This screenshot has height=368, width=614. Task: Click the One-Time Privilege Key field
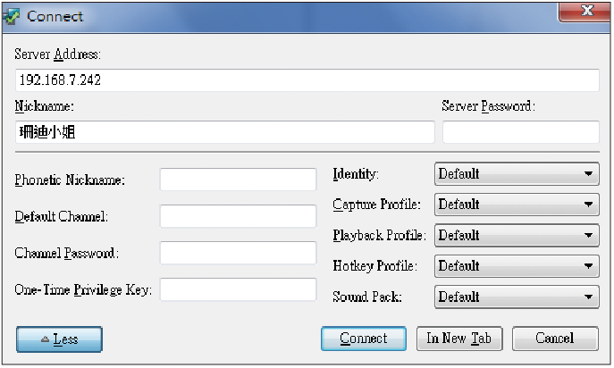coord(238,289)
